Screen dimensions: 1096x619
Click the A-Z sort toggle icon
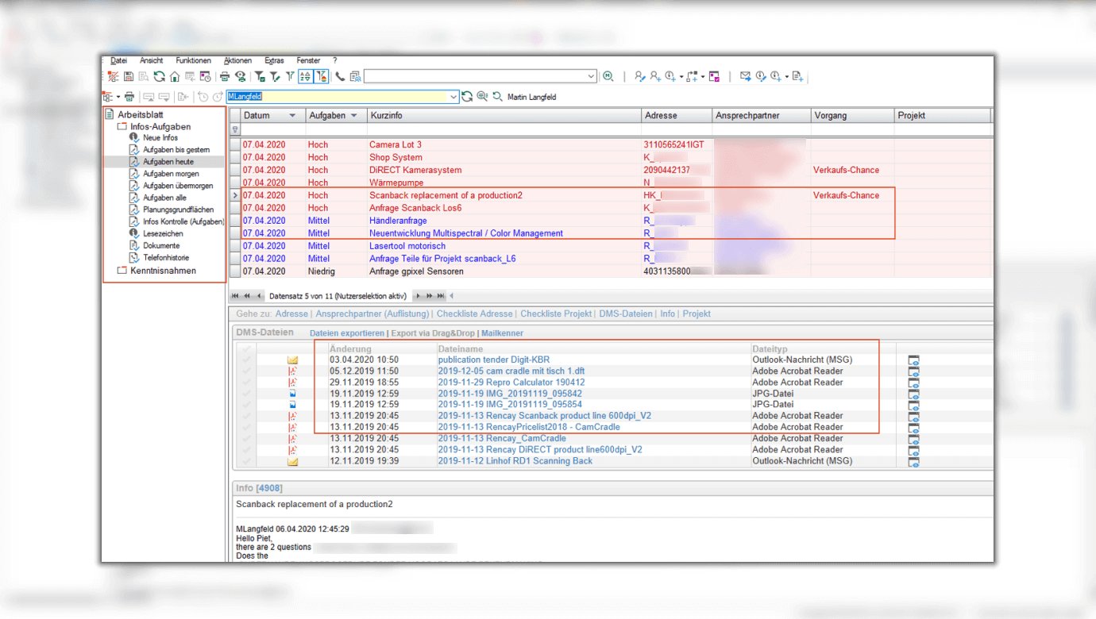point(306,77)
